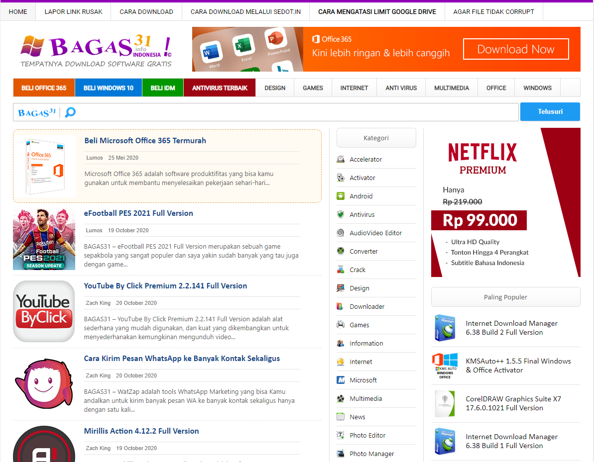Open CorelDRAW Graphics Suite X7 link

(513, 404)
